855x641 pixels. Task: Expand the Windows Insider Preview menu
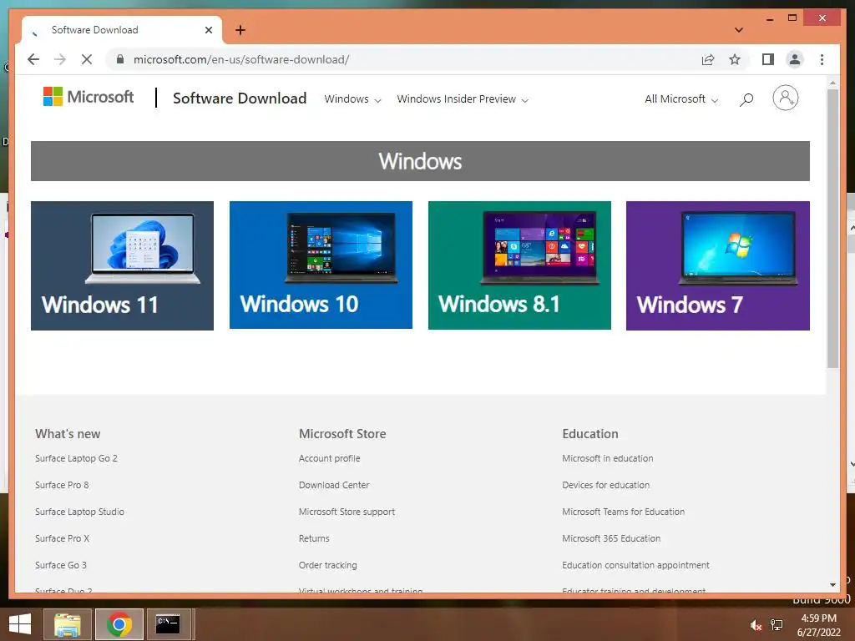pos(463,99)
